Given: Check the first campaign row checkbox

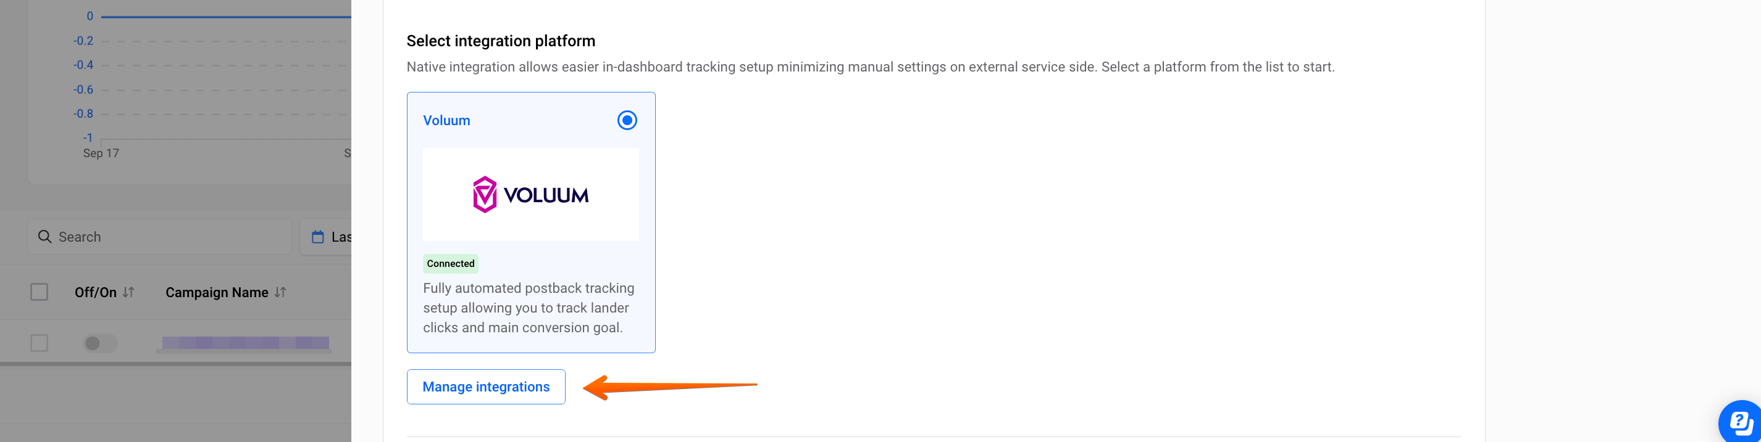Looking at the screenshot, I should [40, 342].
